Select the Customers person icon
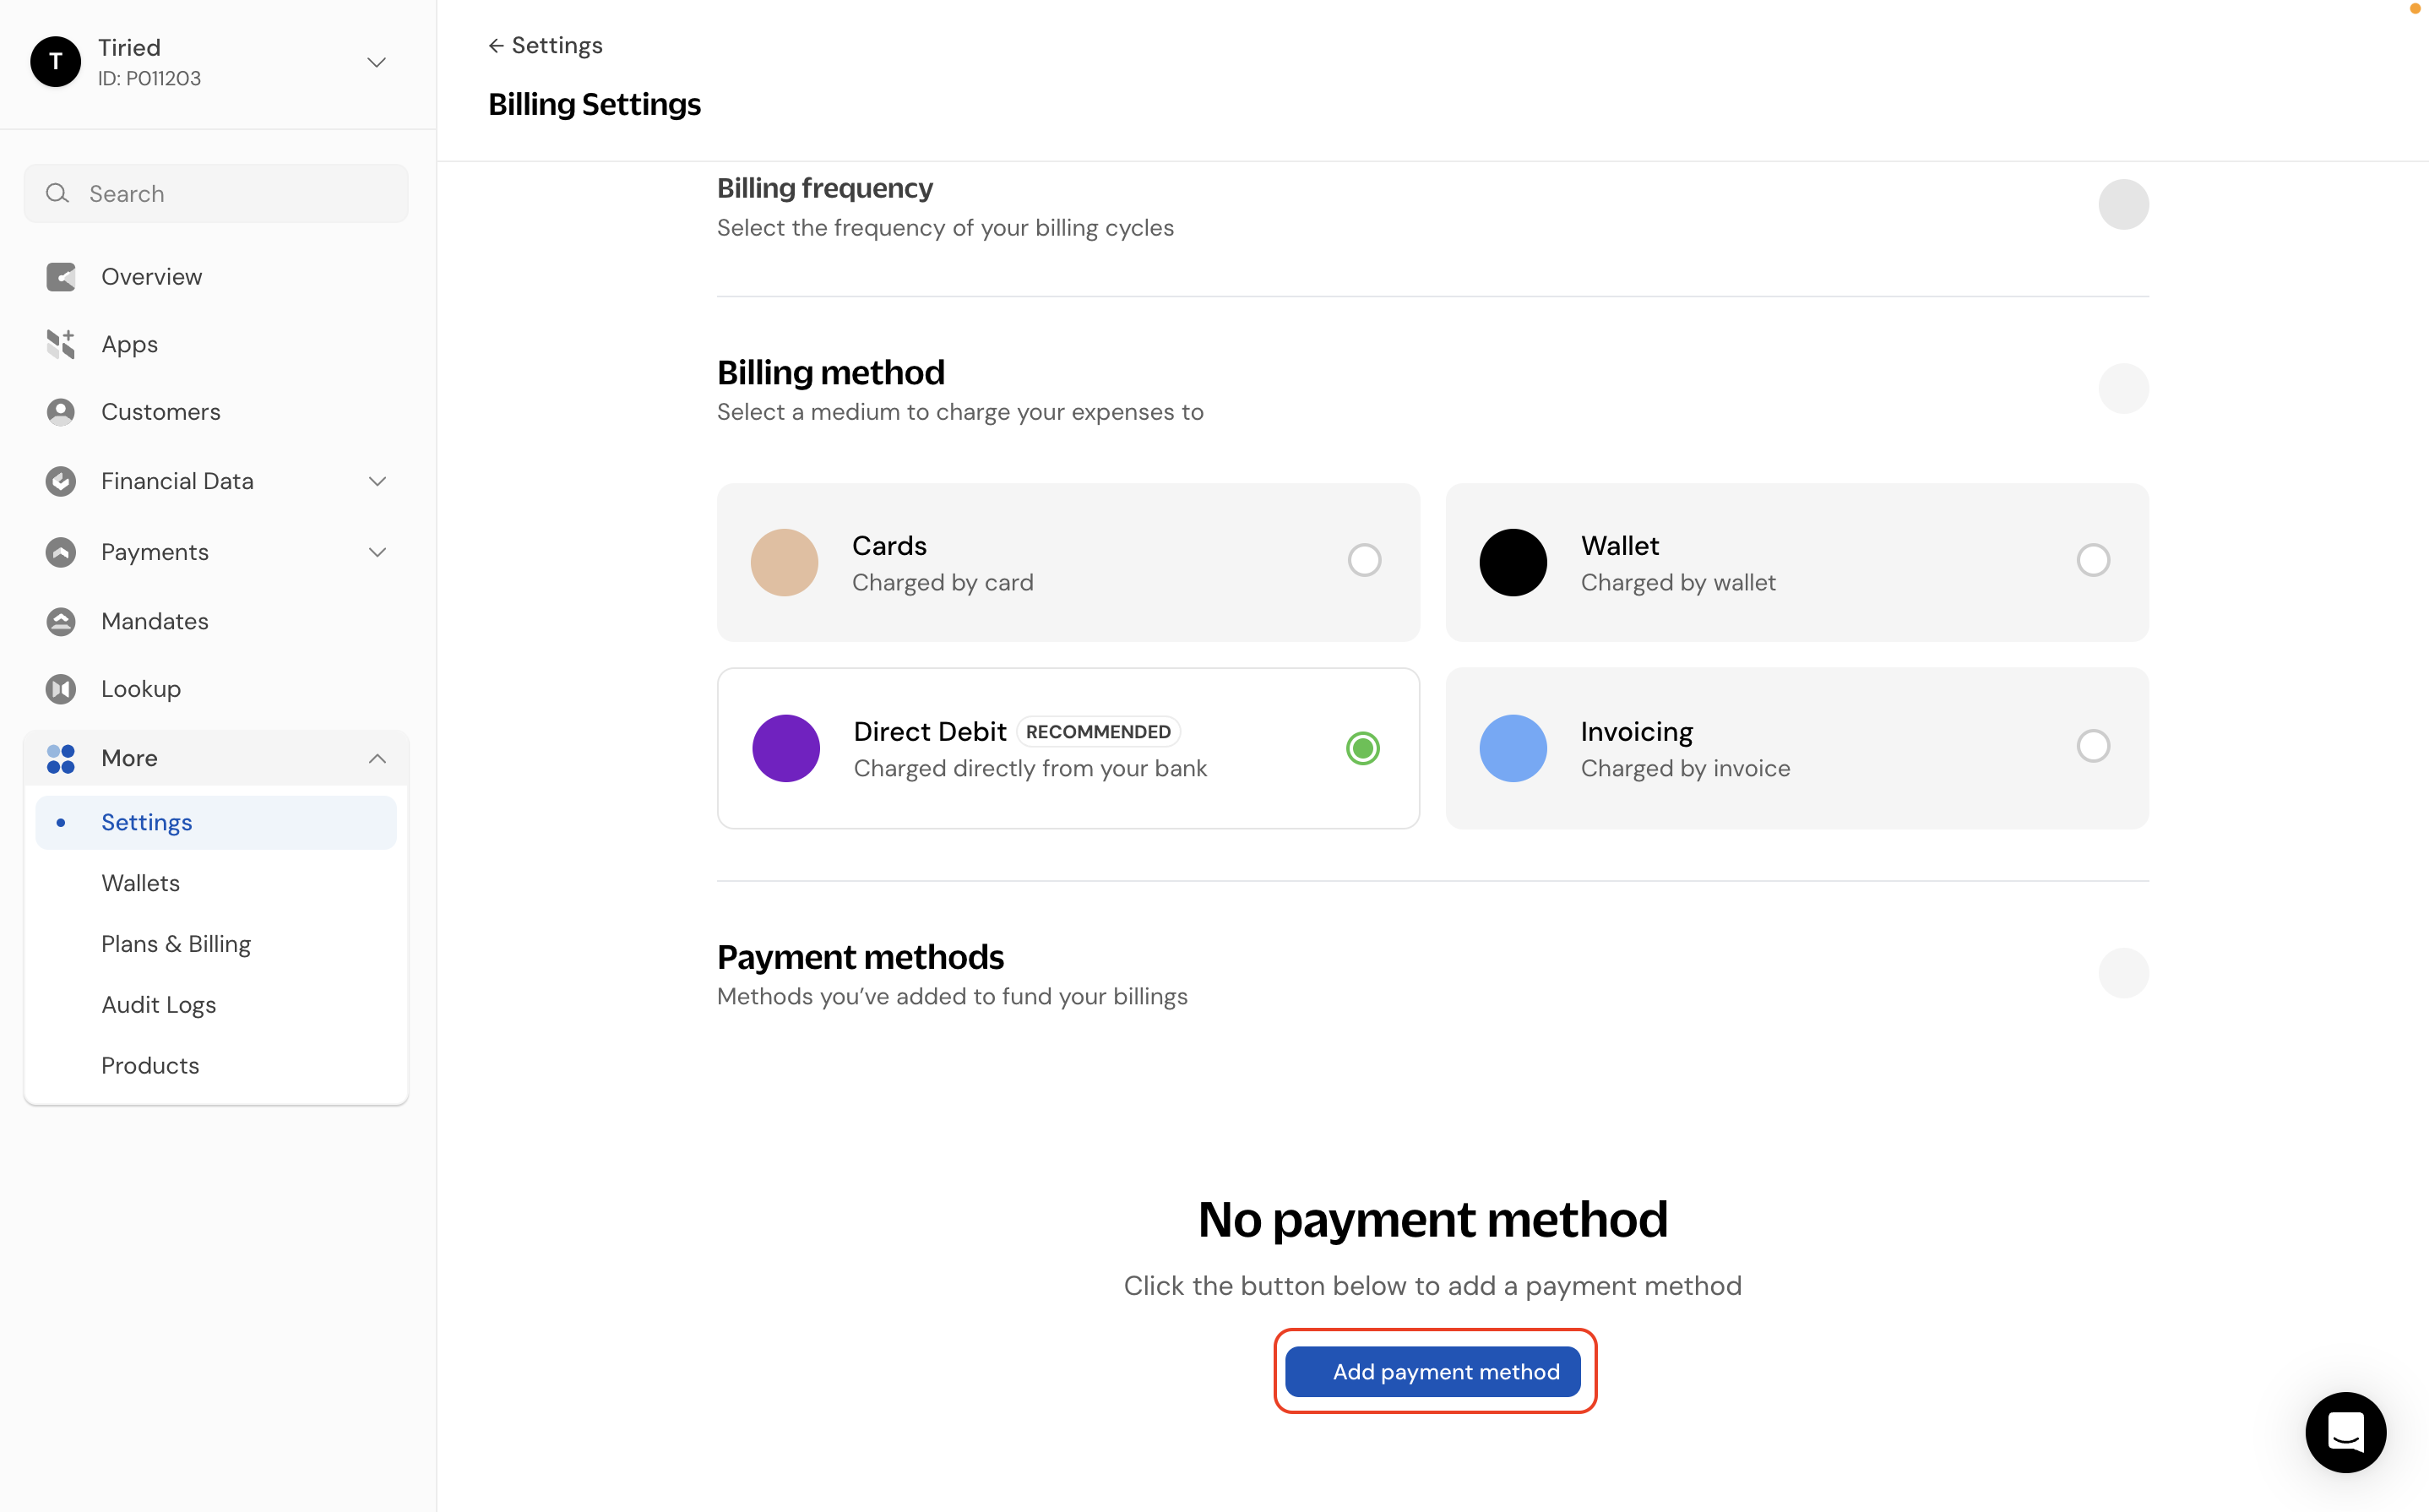The image size is (2429, 1512). coord(61,412)
